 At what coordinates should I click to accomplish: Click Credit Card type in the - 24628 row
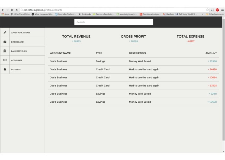(x=103, y=69)
